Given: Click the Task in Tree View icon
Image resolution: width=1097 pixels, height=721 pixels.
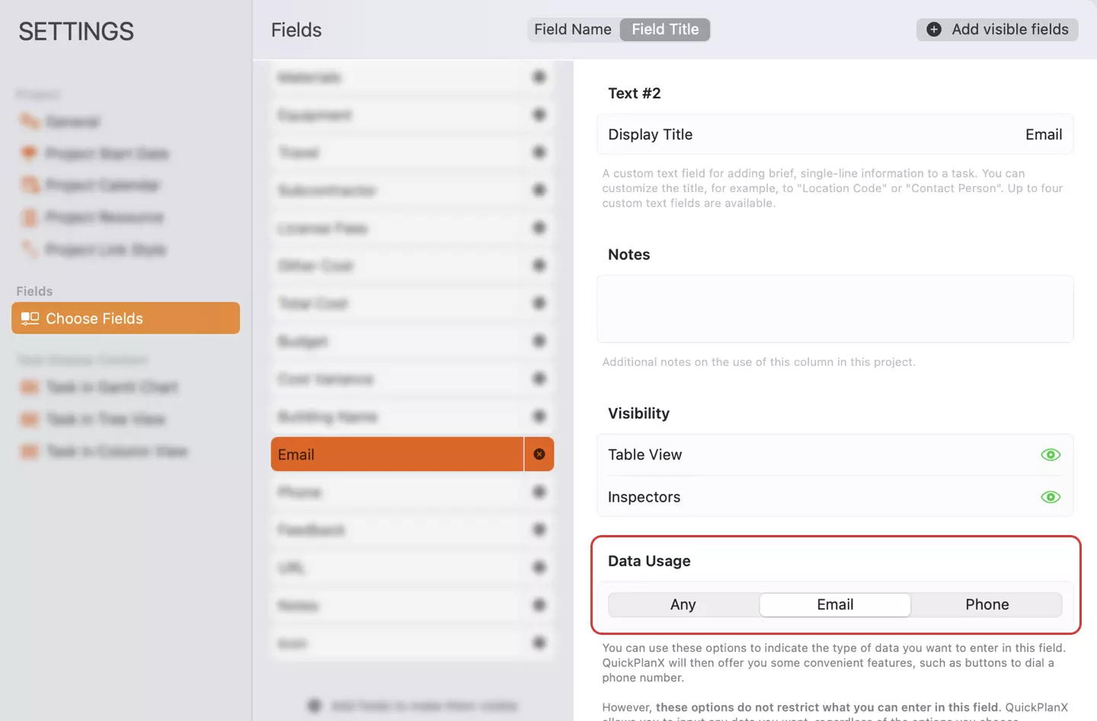Looking at the screenshot, I should pyautogui.click(x=29, y=418).
